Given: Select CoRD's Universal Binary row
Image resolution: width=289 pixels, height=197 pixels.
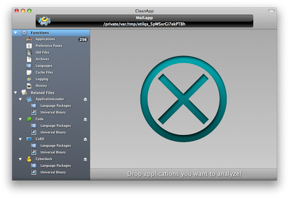Looking at the screenshot, I should point(51,152).
